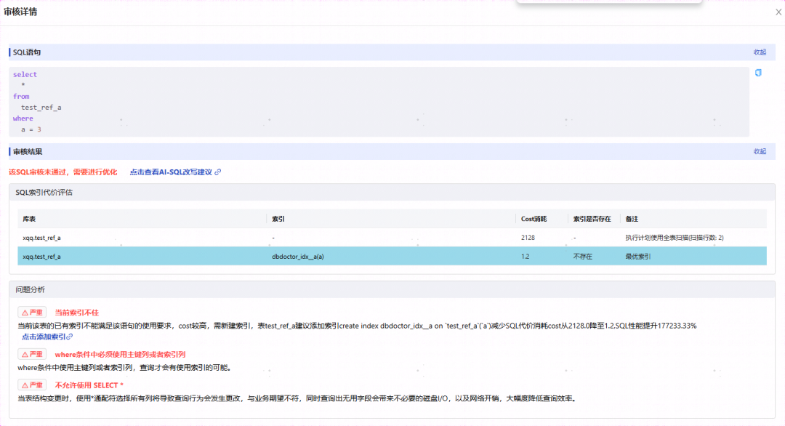Select the dbdoctor_idx__a(a) index cell

coord(298,257)
